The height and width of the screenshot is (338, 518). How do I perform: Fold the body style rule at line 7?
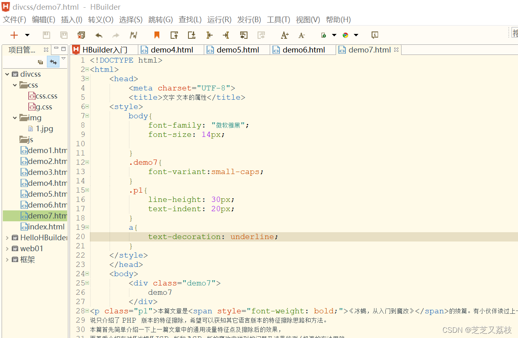pos(87,116)
